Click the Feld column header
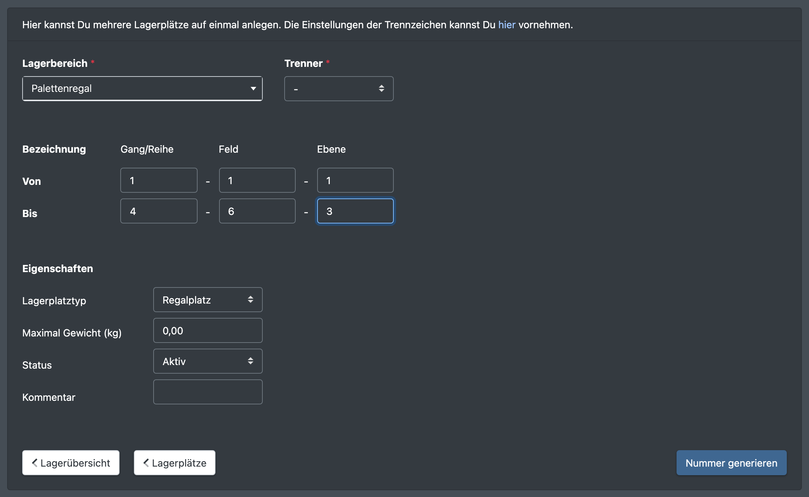 [x=228, y=149]
